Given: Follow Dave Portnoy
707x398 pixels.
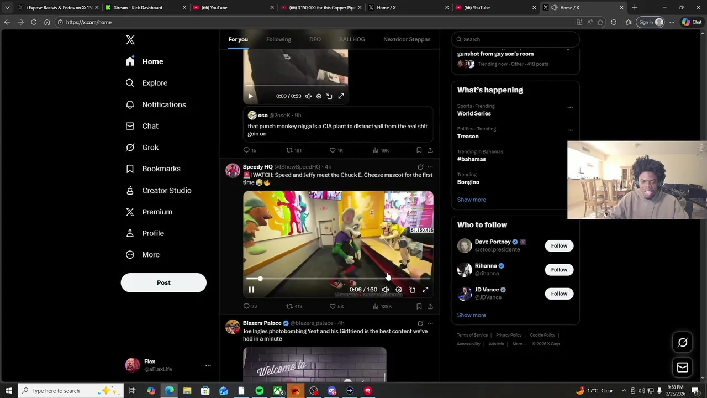Looking at the screenshot, I should 559,245.
